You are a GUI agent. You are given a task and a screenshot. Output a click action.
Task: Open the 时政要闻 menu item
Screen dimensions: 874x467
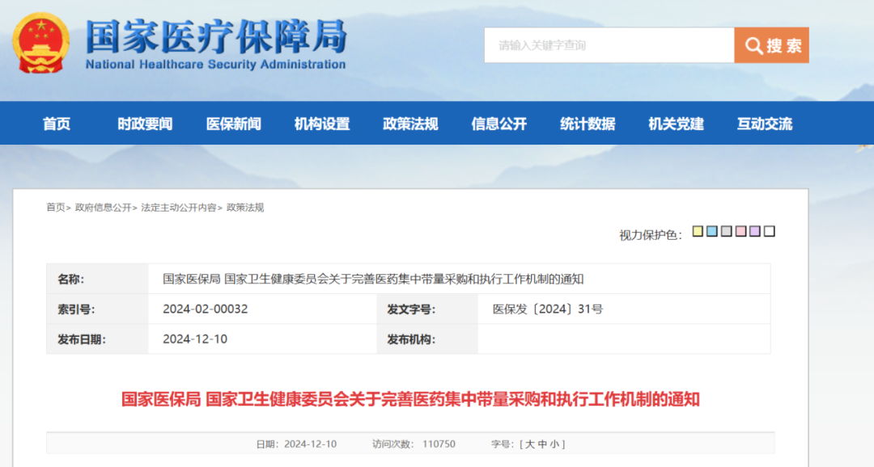point(145,124)
